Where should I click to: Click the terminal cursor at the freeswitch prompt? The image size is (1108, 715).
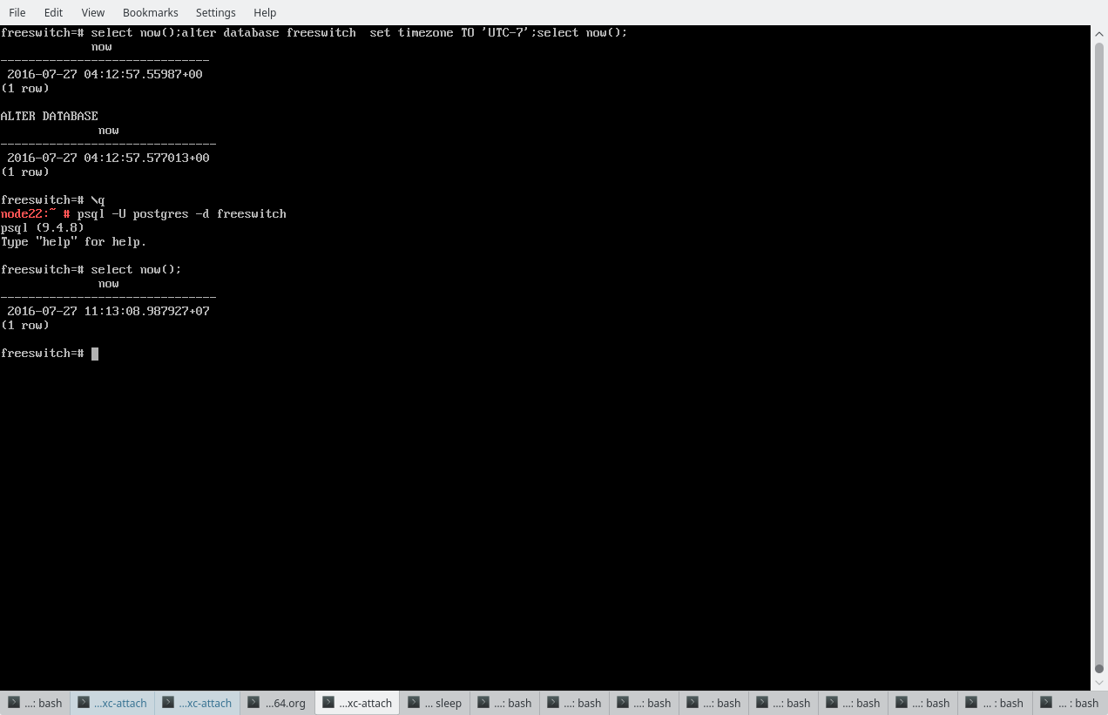(x=95, y=354)
